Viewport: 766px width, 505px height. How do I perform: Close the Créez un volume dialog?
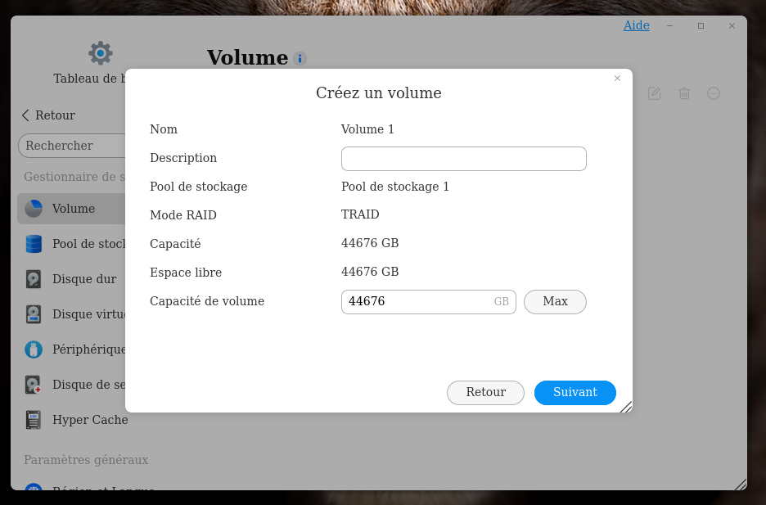617,79
